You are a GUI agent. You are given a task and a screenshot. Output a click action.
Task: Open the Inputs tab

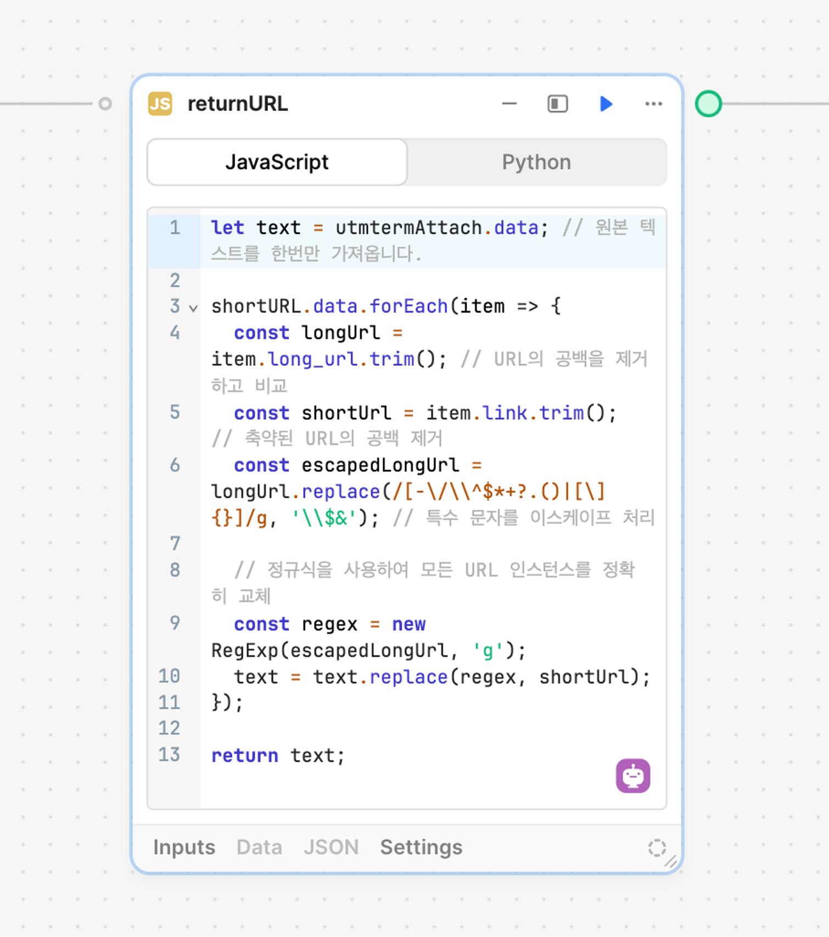coord(184,847)
